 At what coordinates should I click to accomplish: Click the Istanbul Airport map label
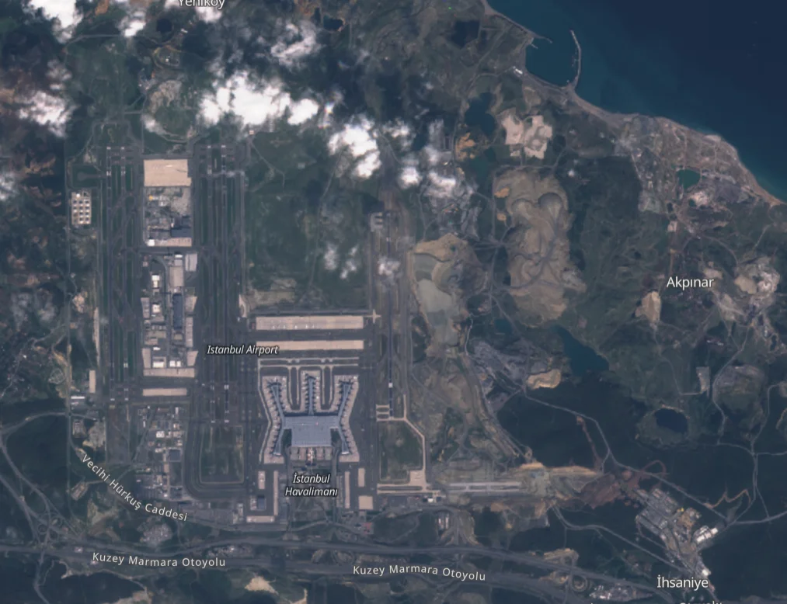pyautogui.click(x=242, y=350)
